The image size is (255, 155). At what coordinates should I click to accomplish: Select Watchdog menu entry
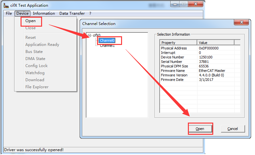tap(35, 73)
